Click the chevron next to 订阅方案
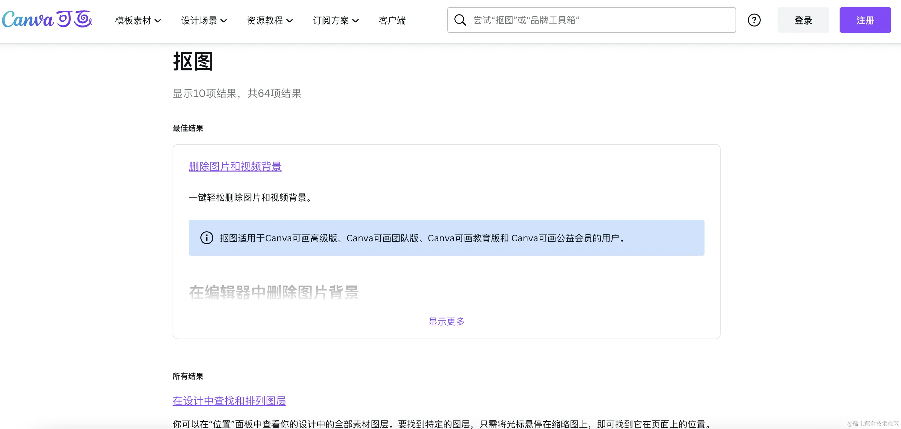901x429 pixels. pos(356,21)
